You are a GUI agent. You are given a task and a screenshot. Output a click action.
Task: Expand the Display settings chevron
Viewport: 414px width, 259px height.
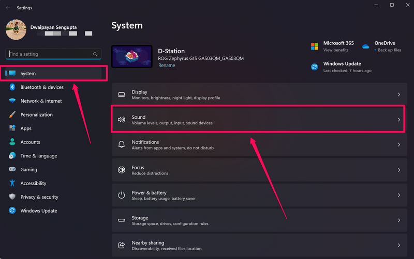[398, 95]
